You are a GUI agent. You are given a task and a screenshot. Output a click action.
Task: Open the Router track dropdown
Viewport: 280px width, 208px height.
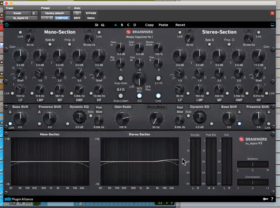pos(18,13)
